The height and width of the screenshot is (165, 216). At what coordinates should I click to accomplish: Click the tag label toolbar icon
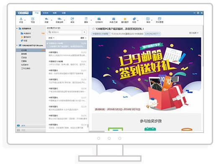click(x=134, y=19)
